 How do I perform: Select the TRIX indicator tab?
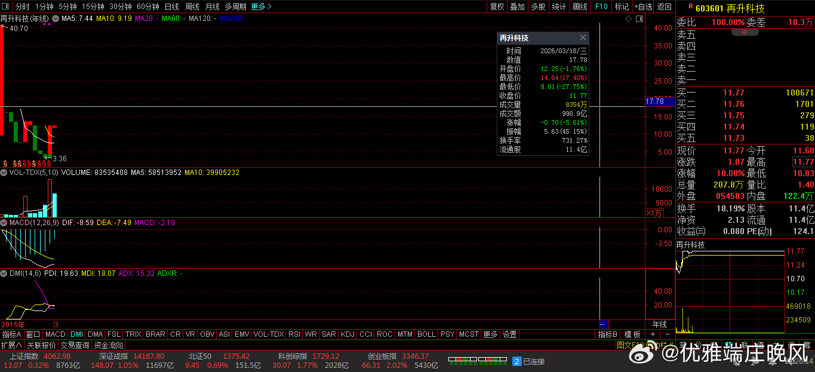pyautogui.click(x=133, y=334)
